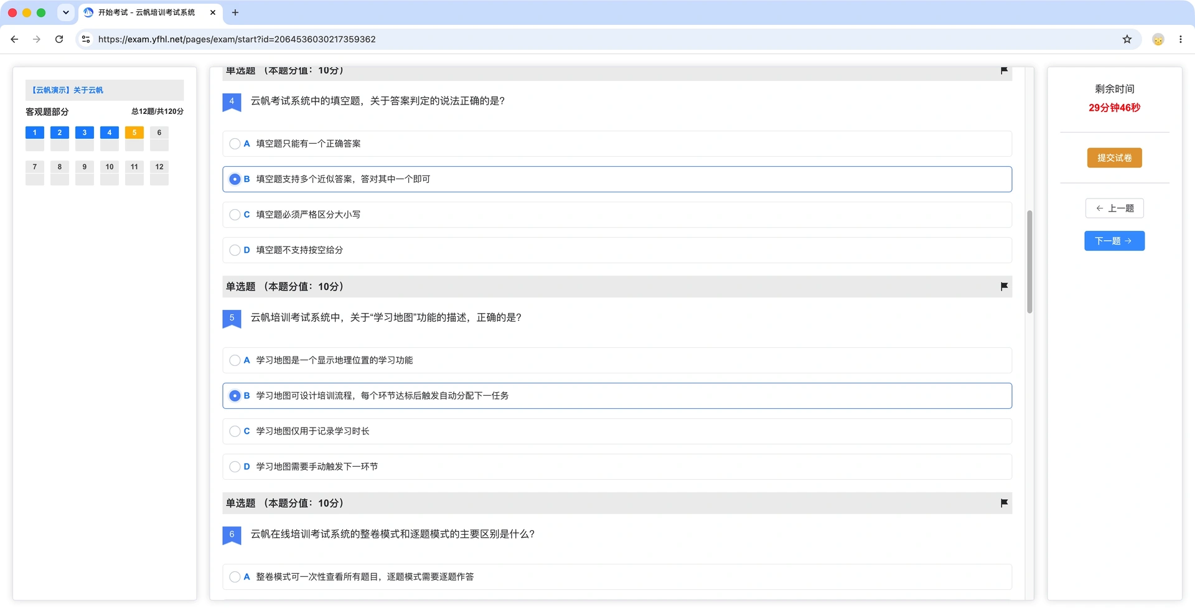This screenshot has width=1195, height=613.
Task: Choose option C 填空题必须严格区分大小写
Action: pos(617,215)
